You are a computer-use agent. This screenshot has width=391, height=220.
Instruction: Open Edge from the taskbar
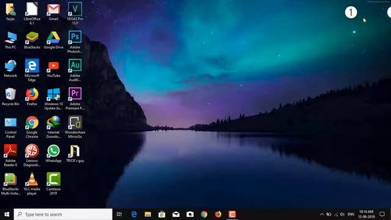pos(134,215)
